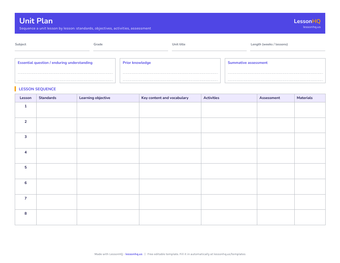Select lesson number 7 cell
The width and height of the screenshot is (340, 263).
coord(26,202)
